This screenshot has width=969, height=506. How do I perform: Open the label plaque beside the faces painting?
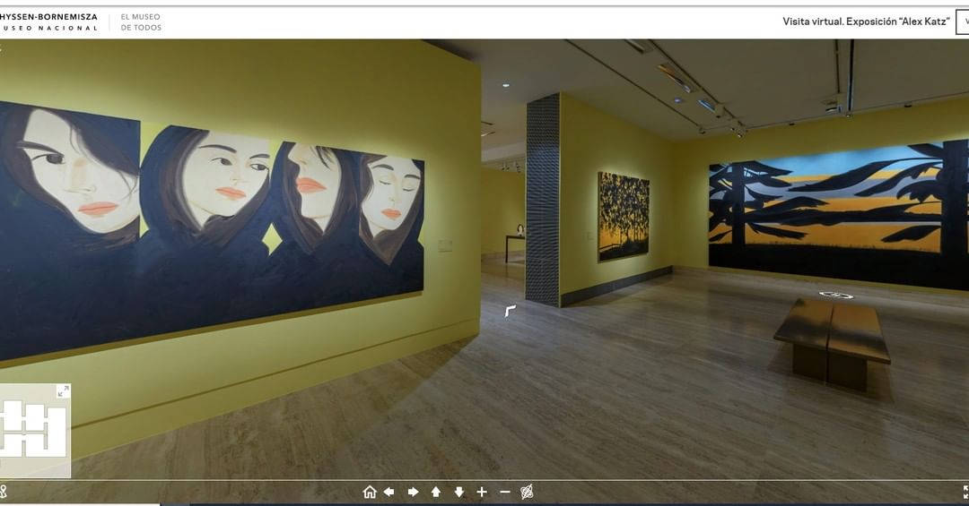pos(445,244)
